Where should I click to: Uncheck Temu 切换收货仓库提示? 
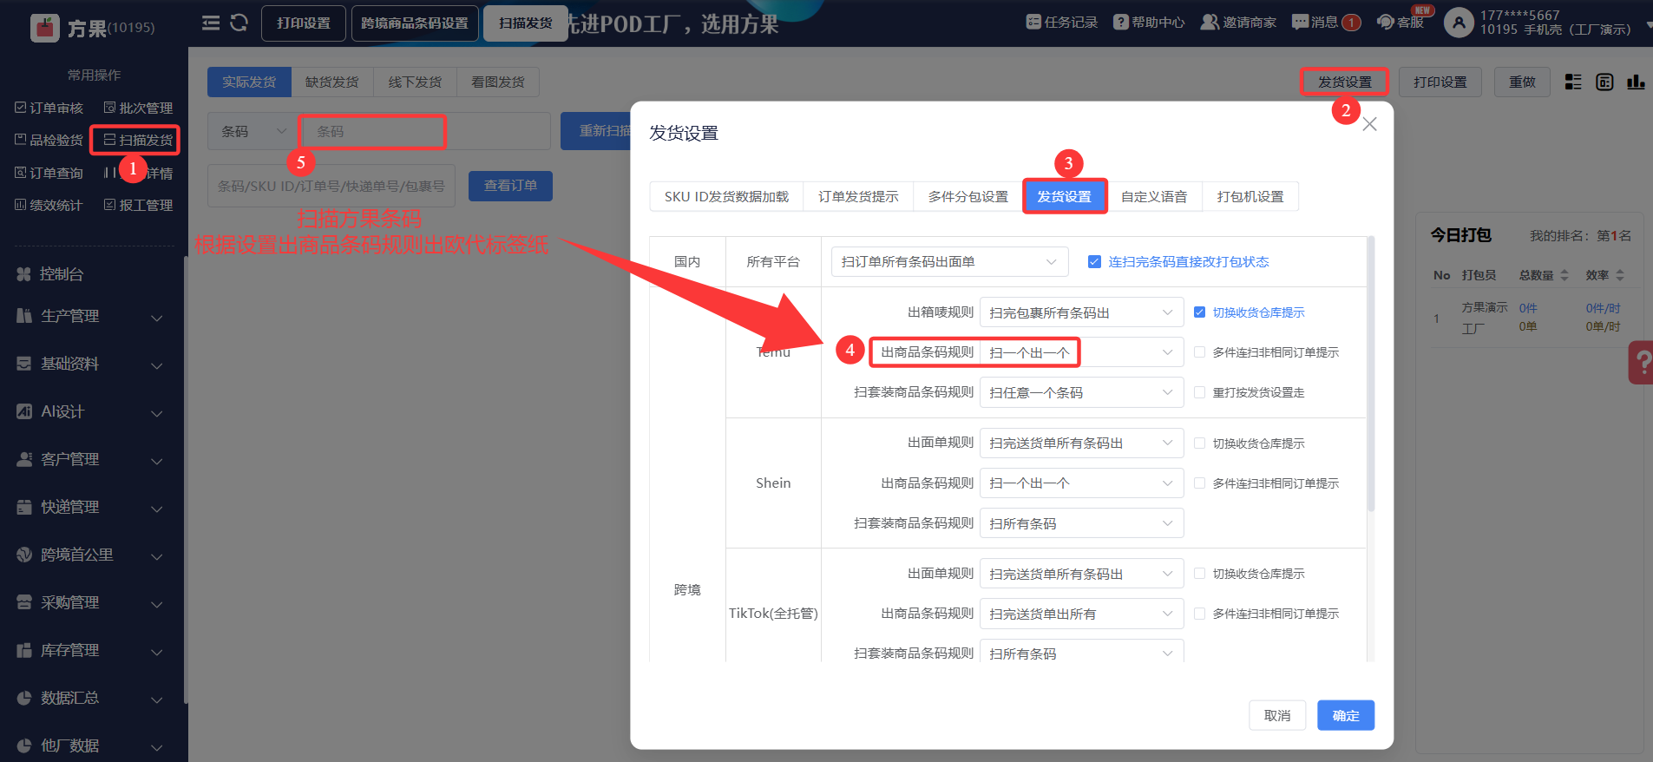point(1199,312)
